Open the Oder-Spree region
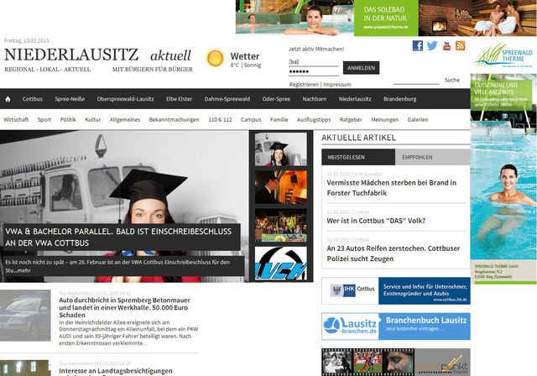The height and width of the screenshot is (376, 537). pos(276,99)
